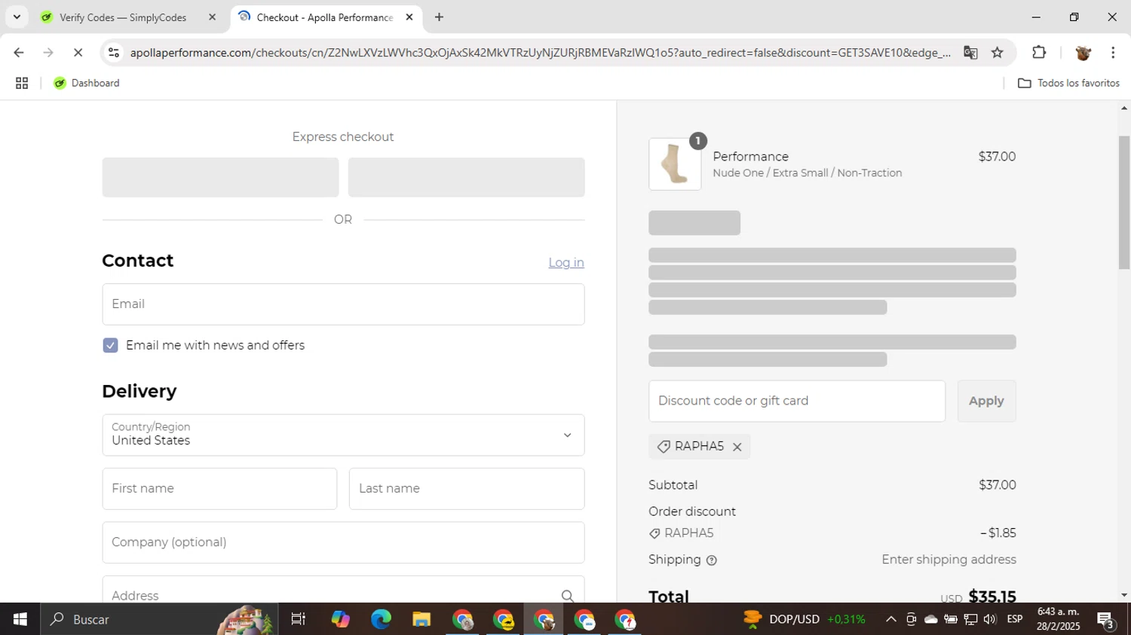Open a new browser tab
1131x635 pixels.
pos(439,17)
